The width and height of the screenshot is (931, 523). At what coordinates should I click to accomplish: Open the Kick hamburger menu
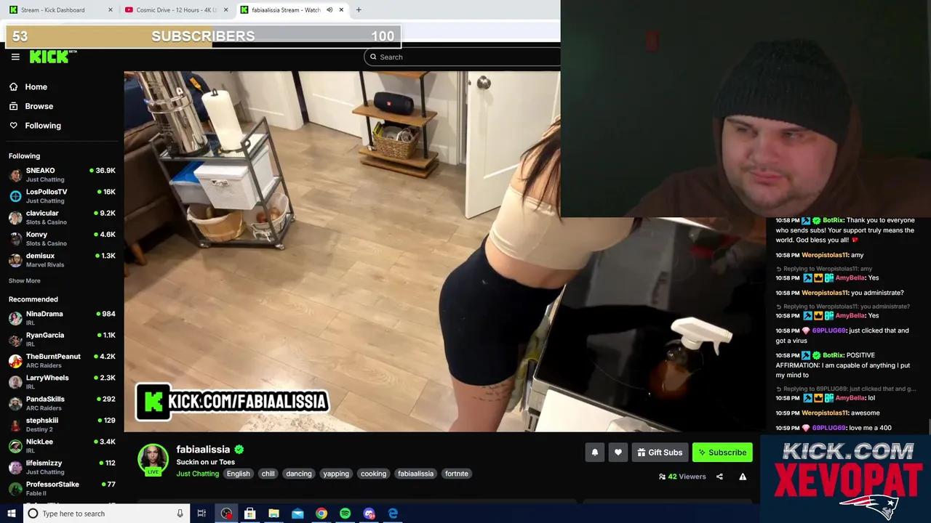tap(15, 57)
